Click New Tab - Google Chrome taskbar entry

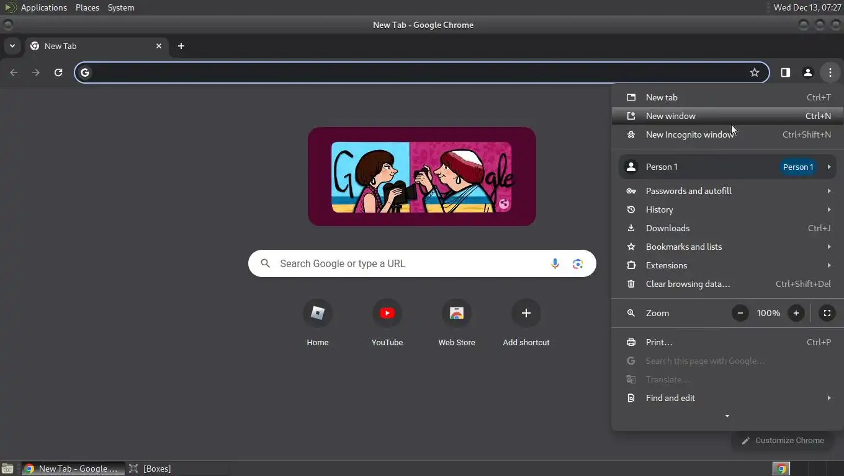point(73,469)
